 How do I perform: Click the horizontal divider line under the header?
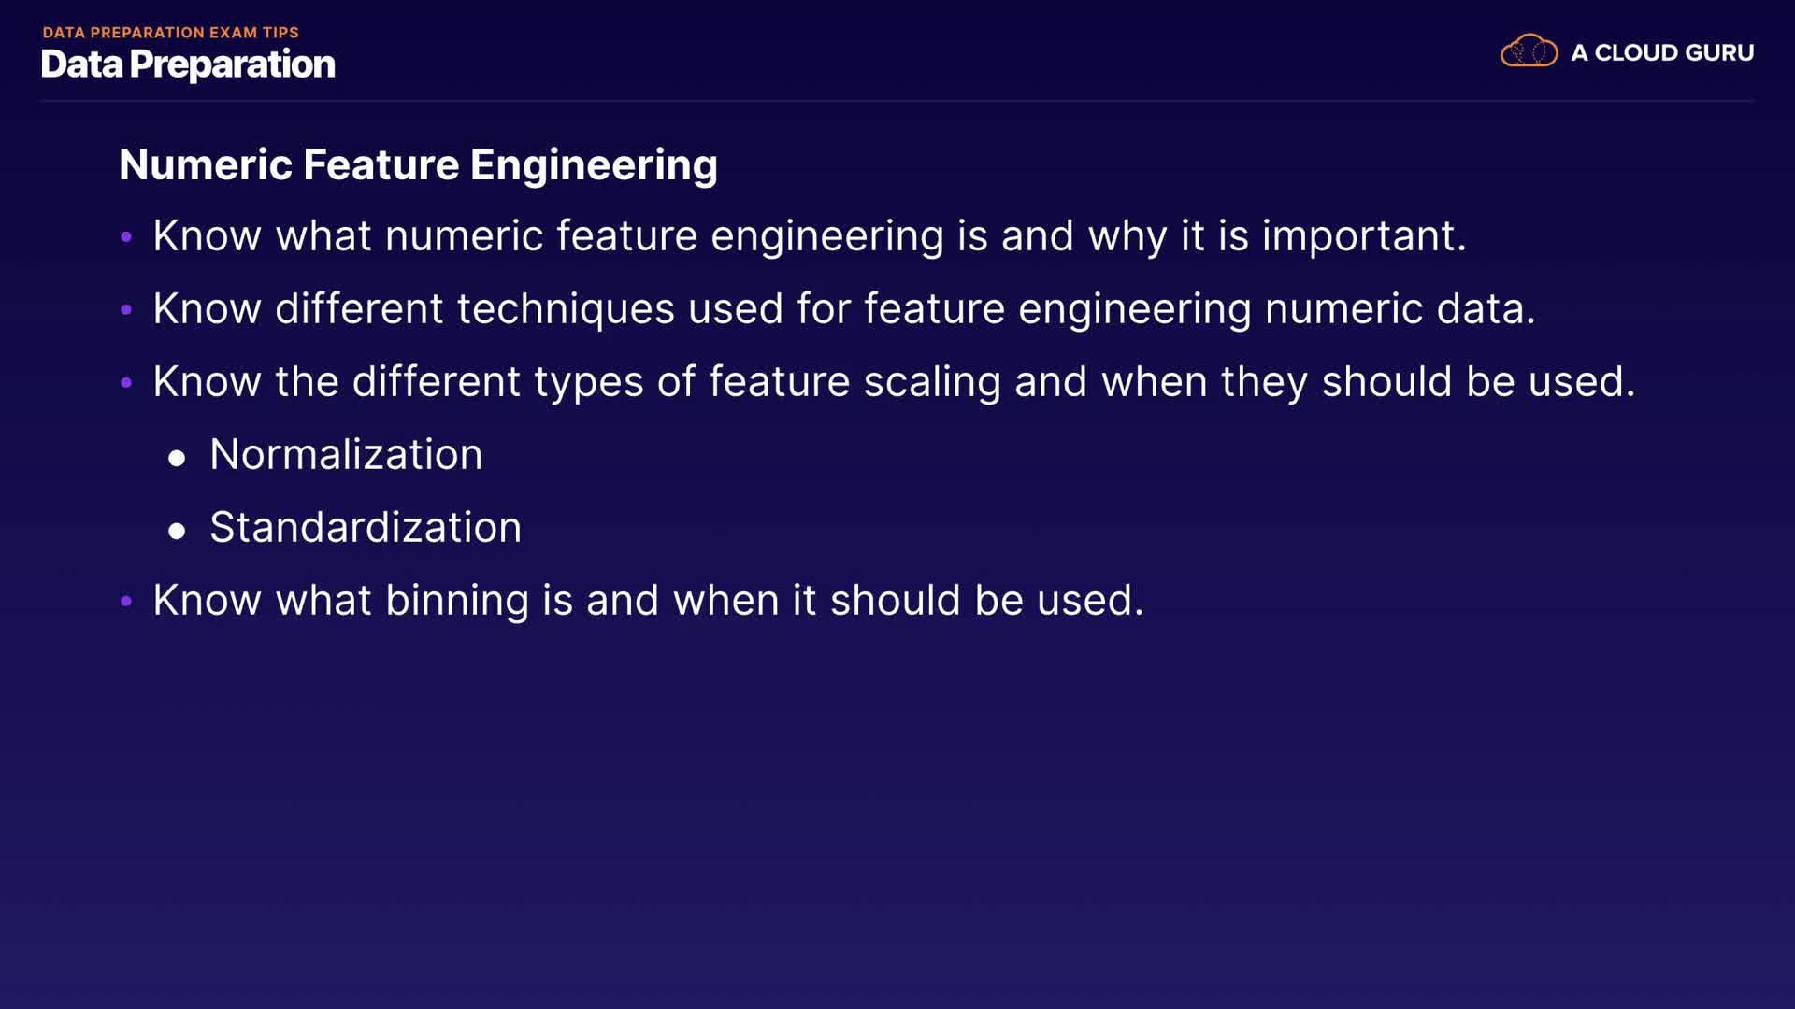(897, 101)
